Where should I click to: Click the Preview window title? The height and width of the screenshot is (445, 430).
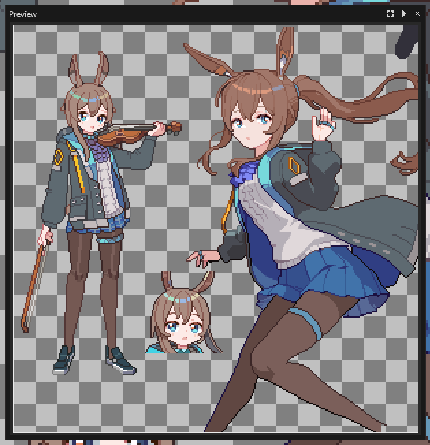pos(23,14)
